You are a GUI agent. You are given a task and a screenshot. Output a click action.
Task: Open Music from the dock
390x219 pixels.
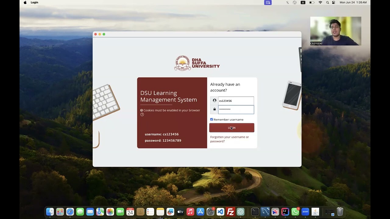tap(190, 212)
